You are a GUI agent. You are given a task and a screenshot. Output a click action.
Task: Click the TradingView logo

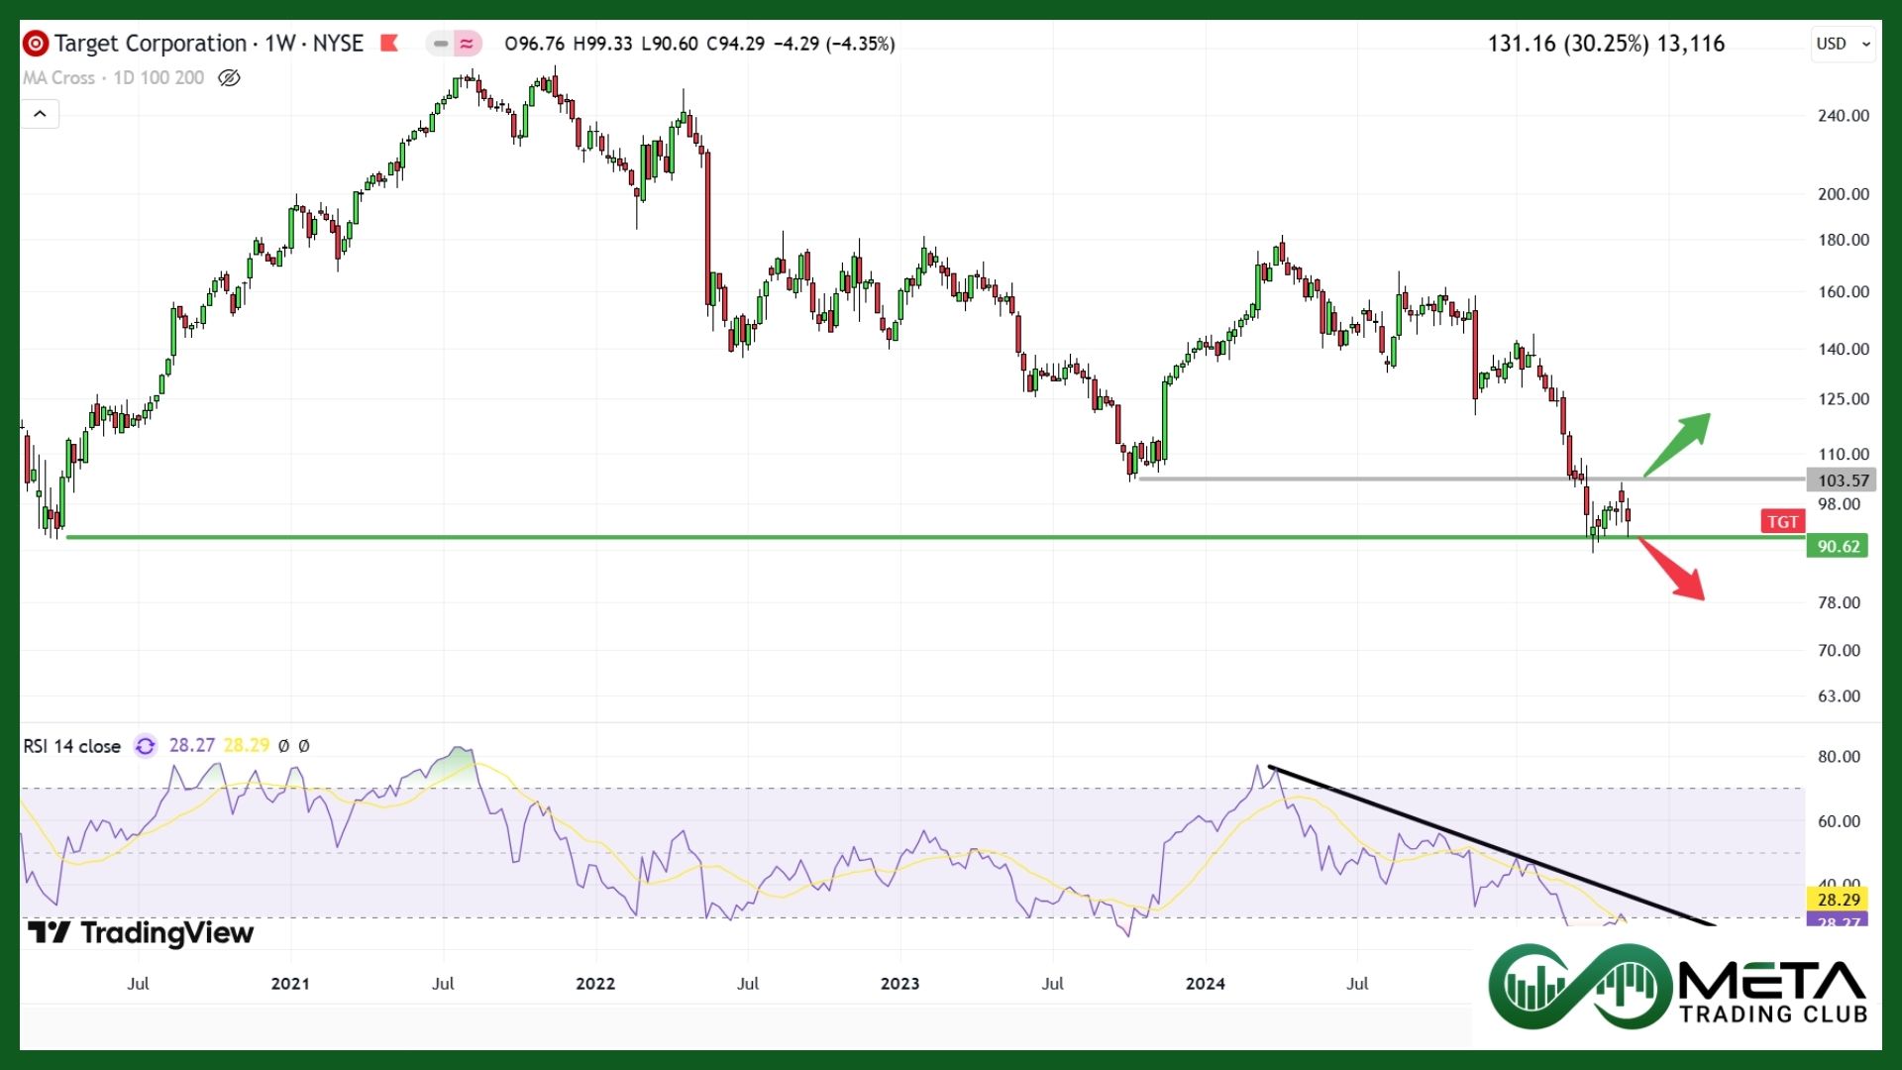point(141,932)
